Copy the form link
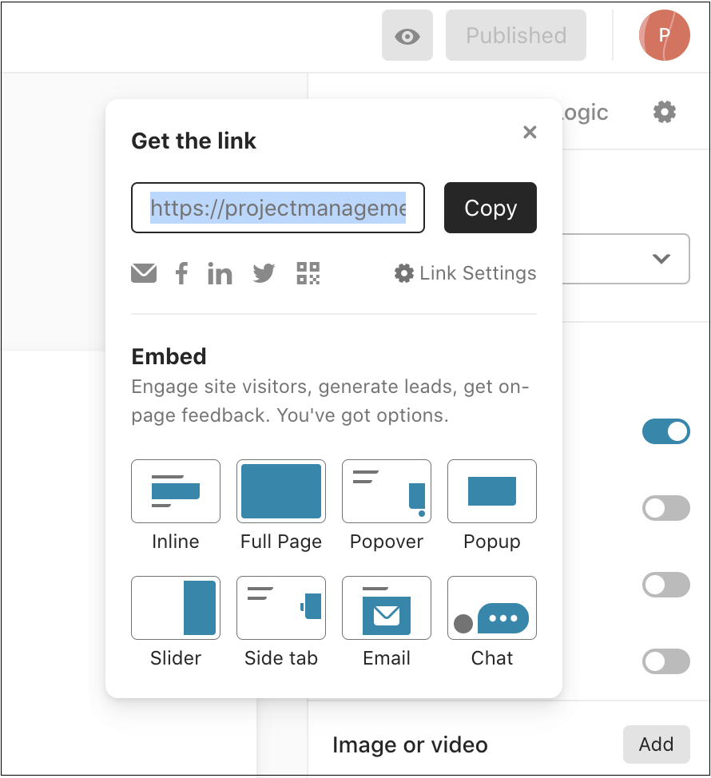The height and width of the screenshot is (778, 711). pyautogui.click(x=491, y=208)
